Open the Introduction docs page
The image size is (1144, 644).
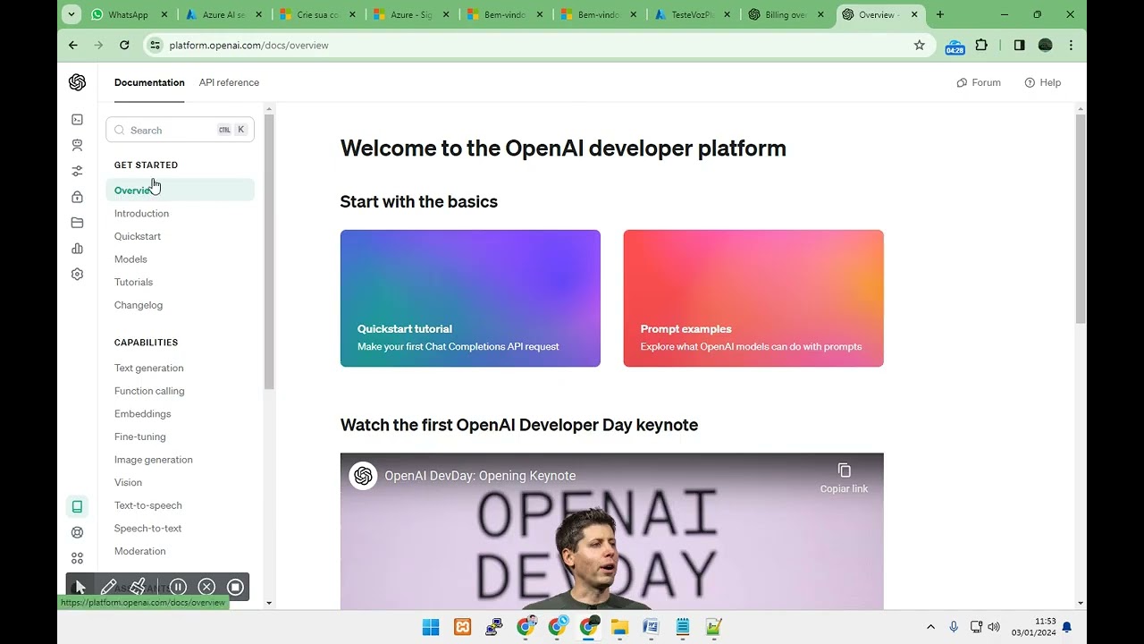pos(141,213)
